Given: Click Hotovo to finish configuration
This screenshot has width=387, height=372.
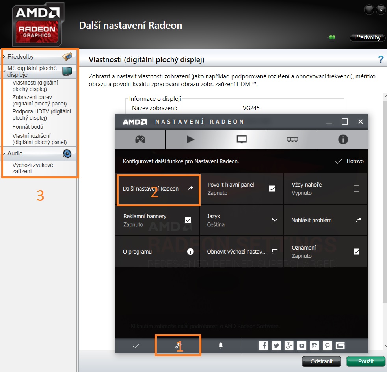Looking at the screenshot, I should pyautogui.click(x=350, y=161).
